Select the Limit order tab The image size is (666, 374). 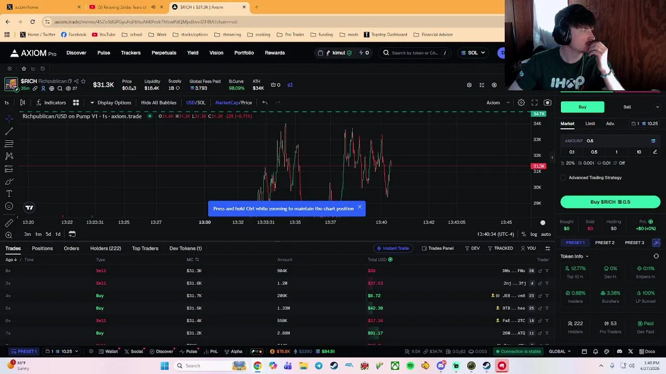pyautogui.click(x=590, y=124)
